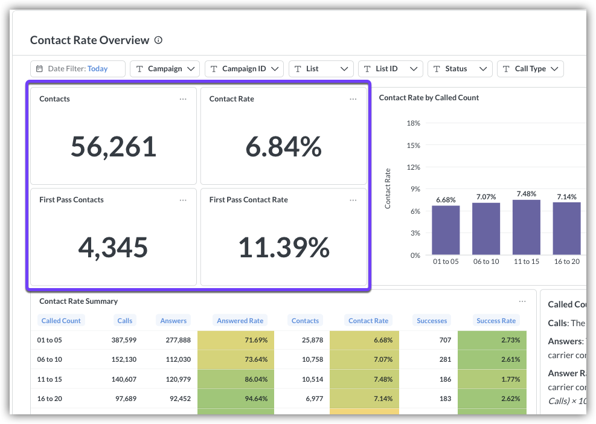Click the Success Rate column header

coord(496,321)
